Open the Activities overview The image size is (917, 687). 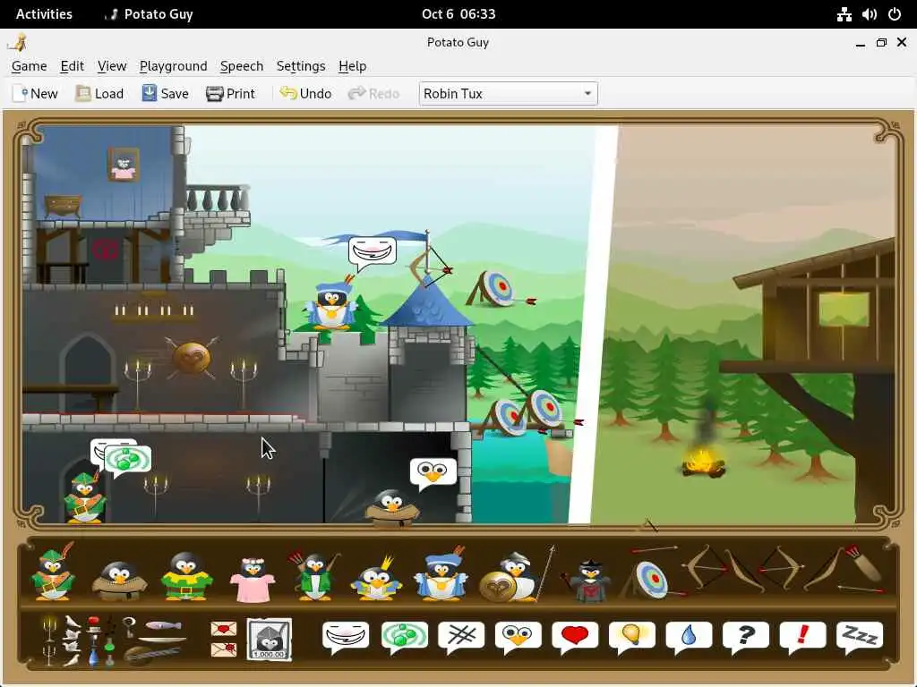44,14
